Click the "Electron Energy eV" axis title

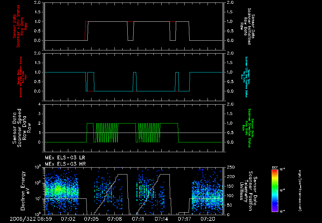(x=25, y=191)
